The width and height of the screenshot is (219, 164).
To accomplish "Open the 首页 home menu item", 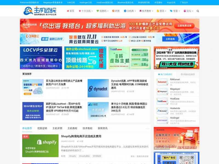I will (x=70, y=11).
